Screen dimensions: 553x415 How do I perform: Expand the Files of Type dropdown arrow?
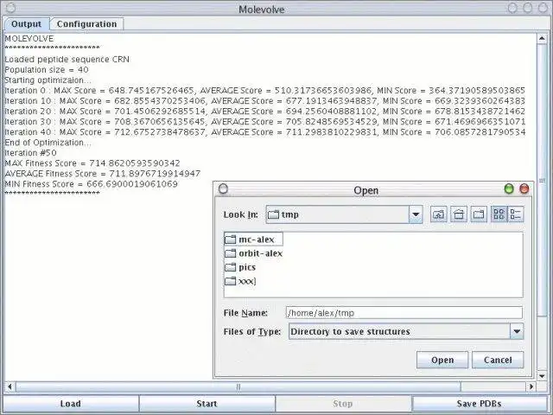[517, 331]
